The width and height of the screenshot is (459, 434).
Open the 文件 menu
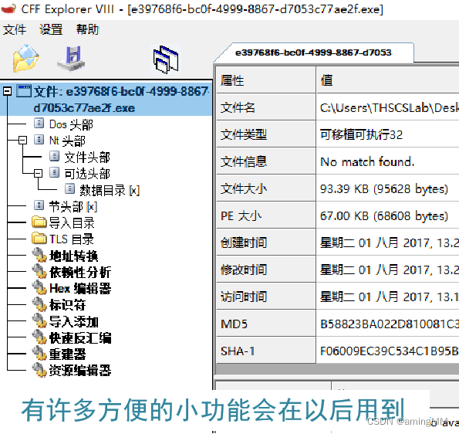click(x=15, y=29)
